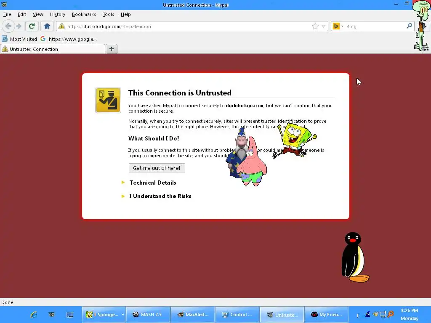Image resolution: width=431 pixels, height=323 pixels.
Task: Click the Pingu penguin character
Action: [354, 257]
